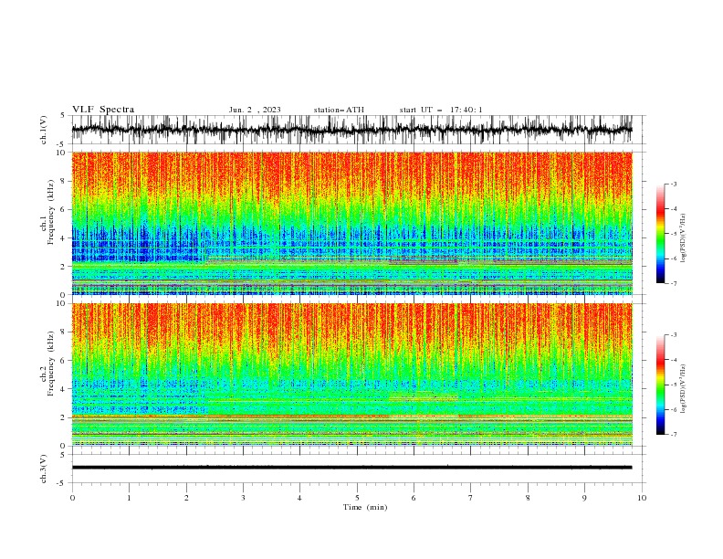
Task: Click the 'ch.3(V)' waveform axis label
Action: 44,469
